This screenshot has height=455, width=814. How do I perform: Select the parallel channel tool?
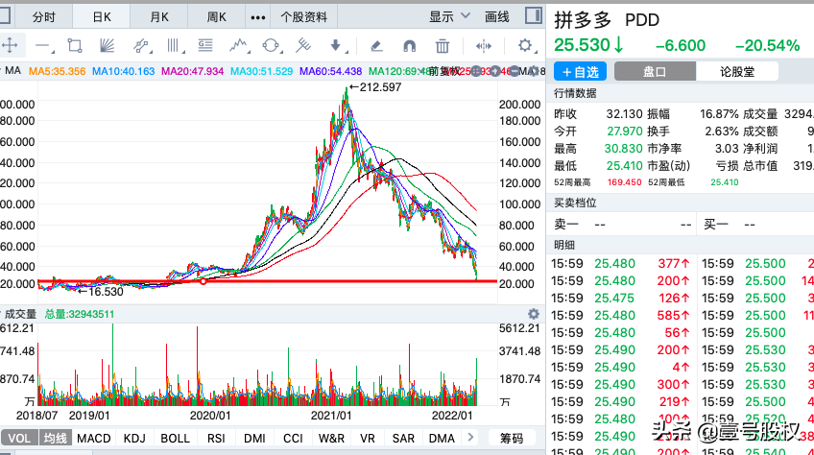pos(142,46)
